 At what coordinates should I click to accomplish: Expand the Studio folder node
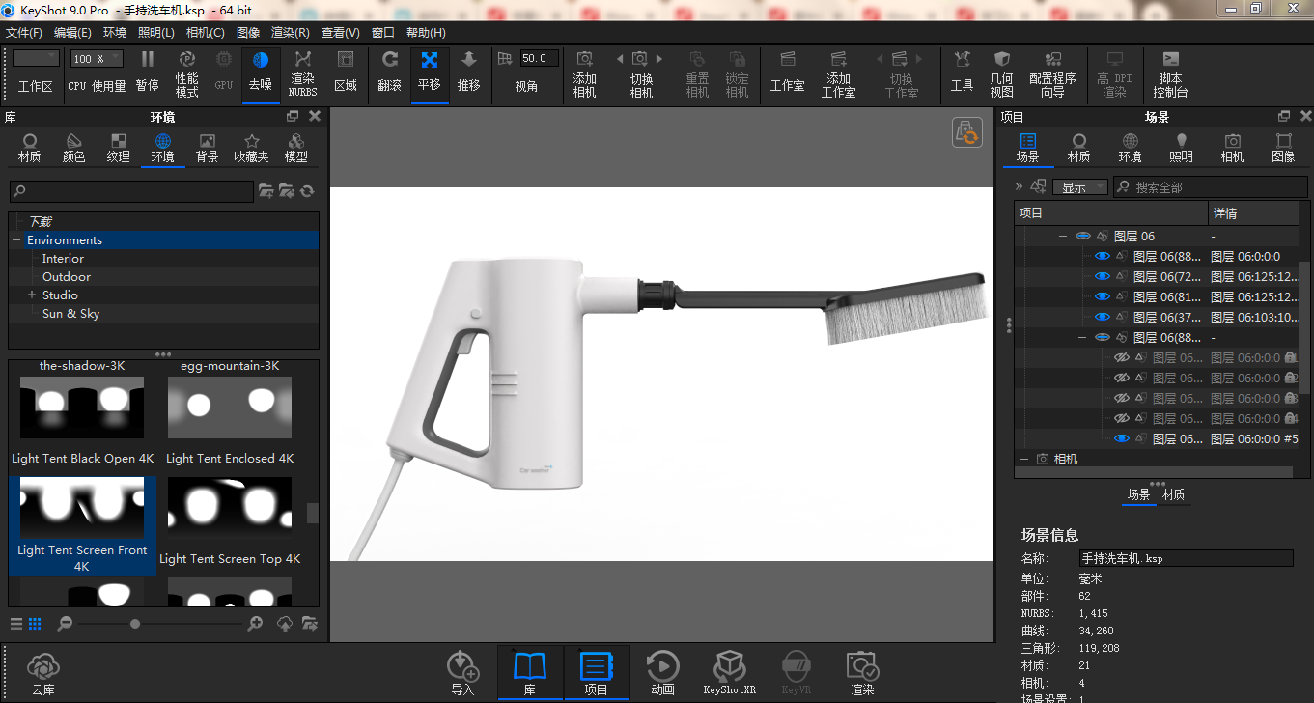tap(32, 295)
